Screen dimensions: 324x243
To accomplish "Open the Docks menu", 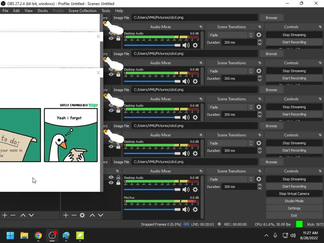I will click(x=43, y=11).
